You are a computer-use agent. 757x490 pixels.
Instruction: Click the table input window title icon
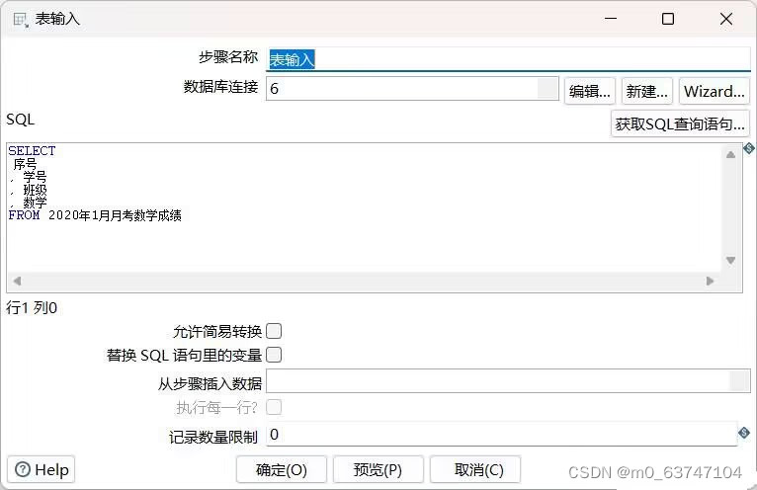tap(21, 20)
